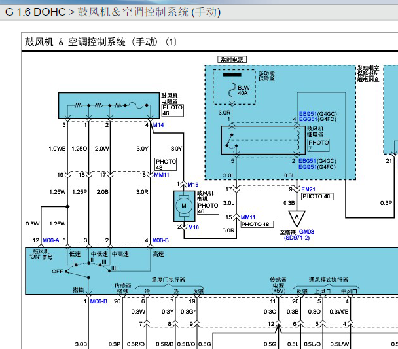Click the 0.3W/B wire label

(339, 312)
